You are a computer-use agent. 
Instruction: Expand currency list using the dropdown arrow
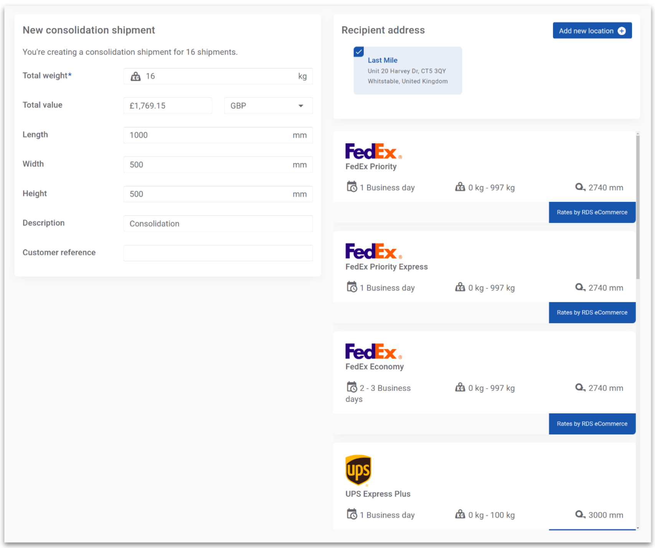[301, 106]
